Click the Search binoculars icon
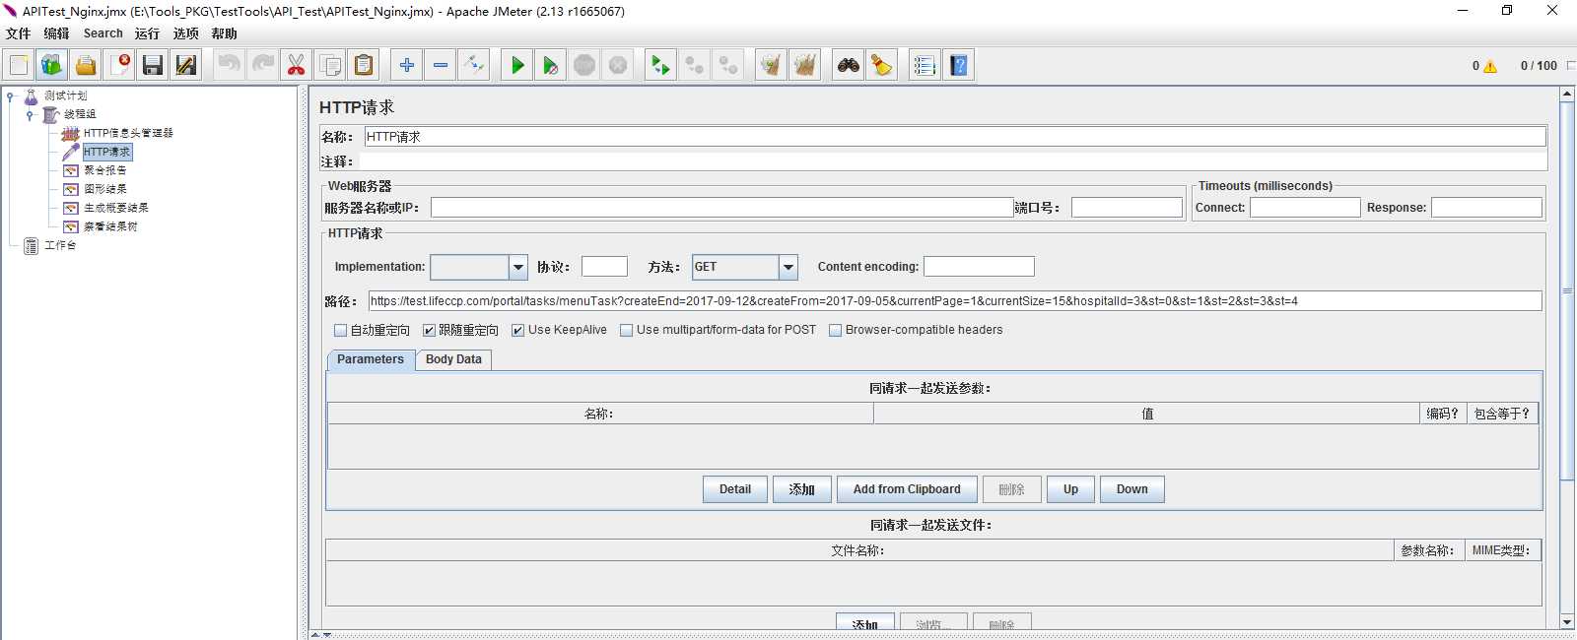1577x640 pixels. 848,65
